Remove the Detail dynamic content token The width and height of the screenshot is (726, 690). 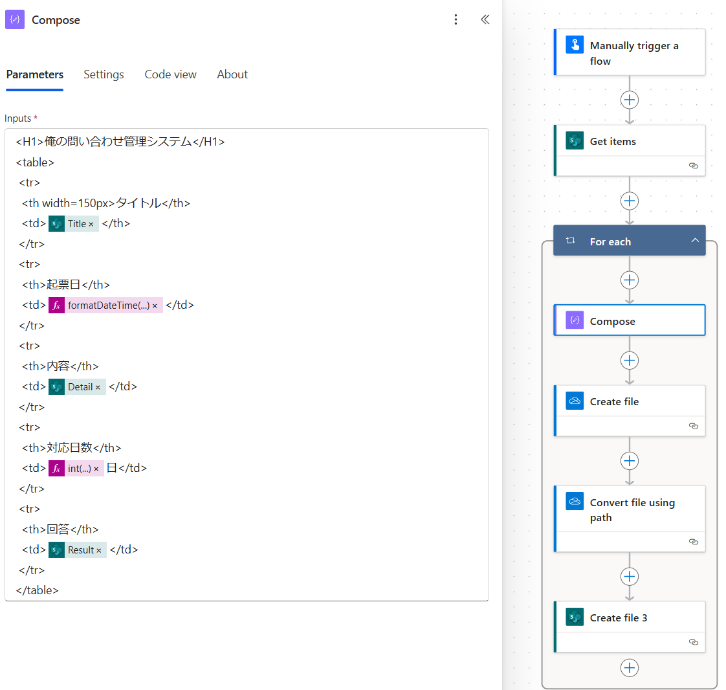[98, 388]
